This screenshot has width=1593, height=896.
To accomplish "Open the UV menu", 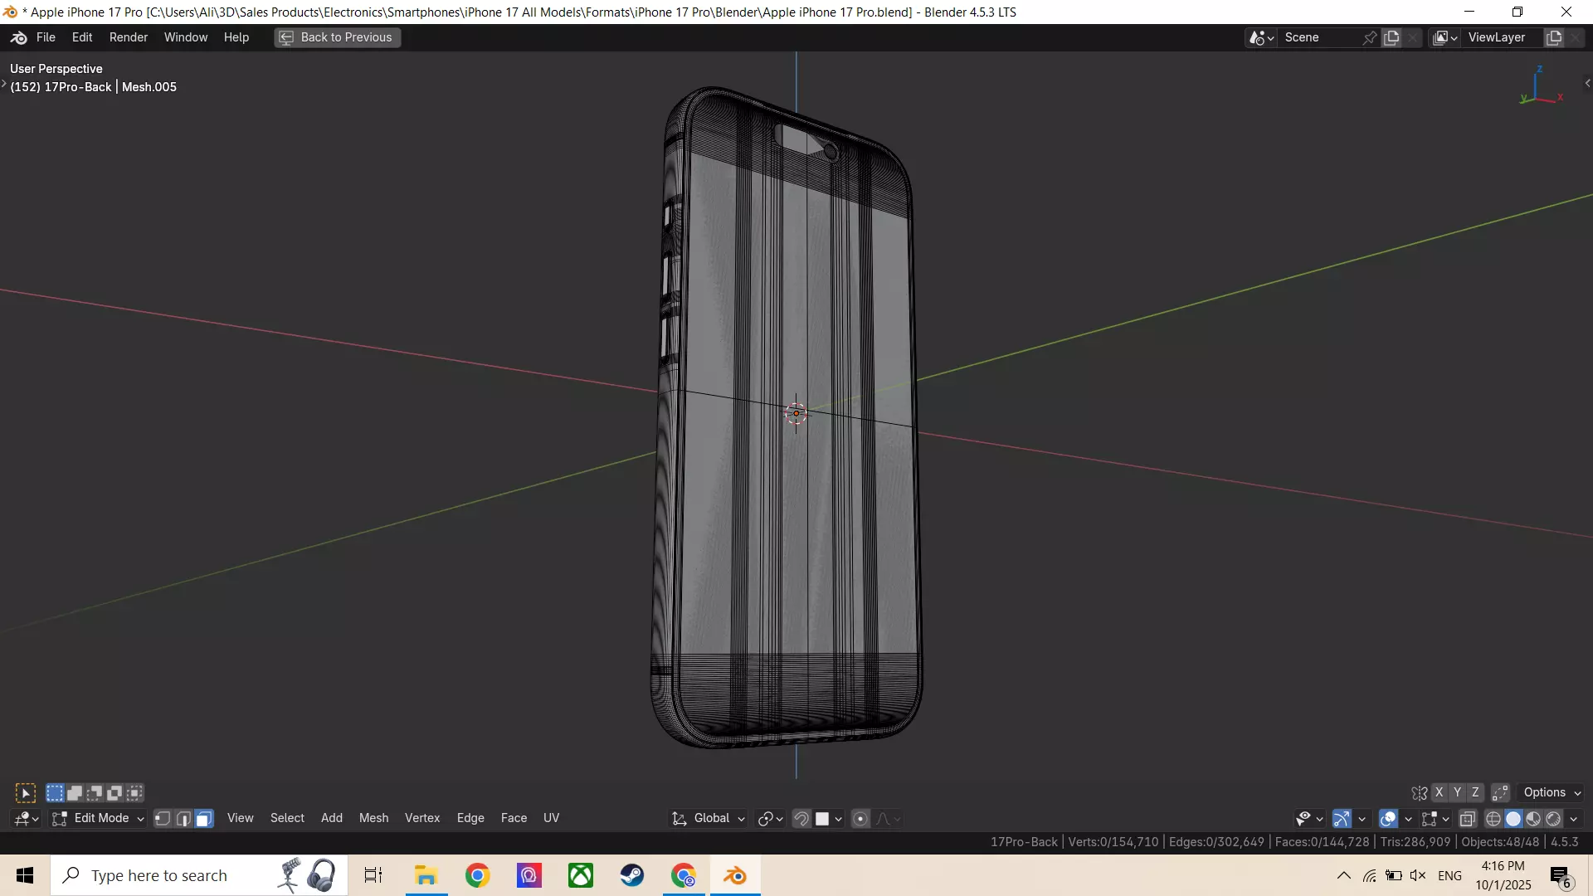I will point(551,818).
